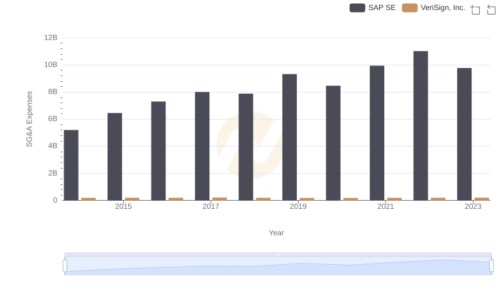Click the SAP SE bar for 2017

(202, 147)
